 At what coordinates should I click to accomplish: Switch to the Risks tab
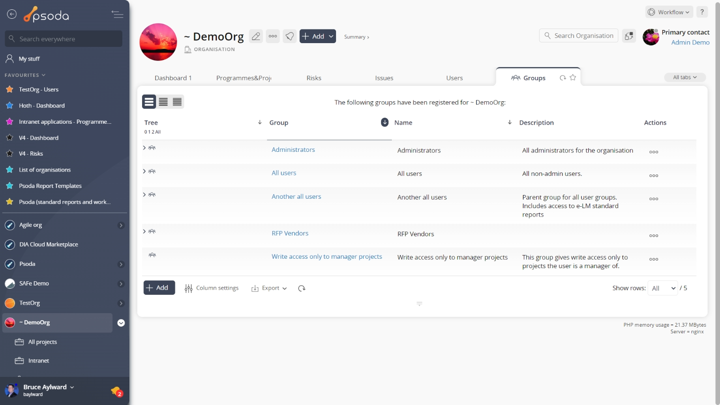tap(314, 78)
